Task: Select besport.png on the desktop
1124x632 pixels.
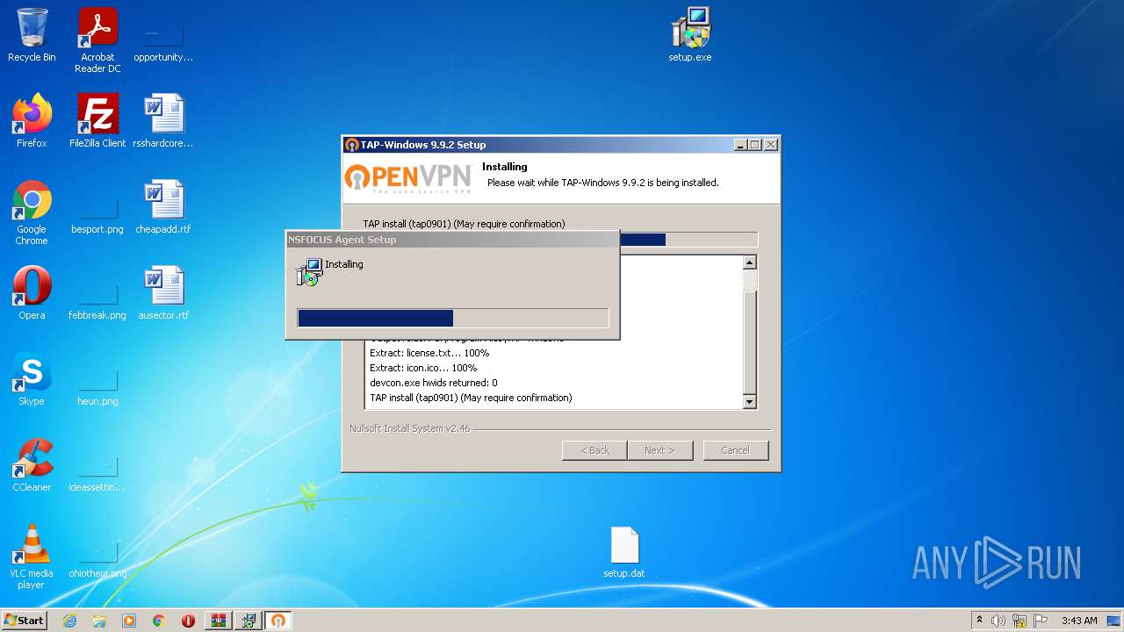Action: click(97, 212)
